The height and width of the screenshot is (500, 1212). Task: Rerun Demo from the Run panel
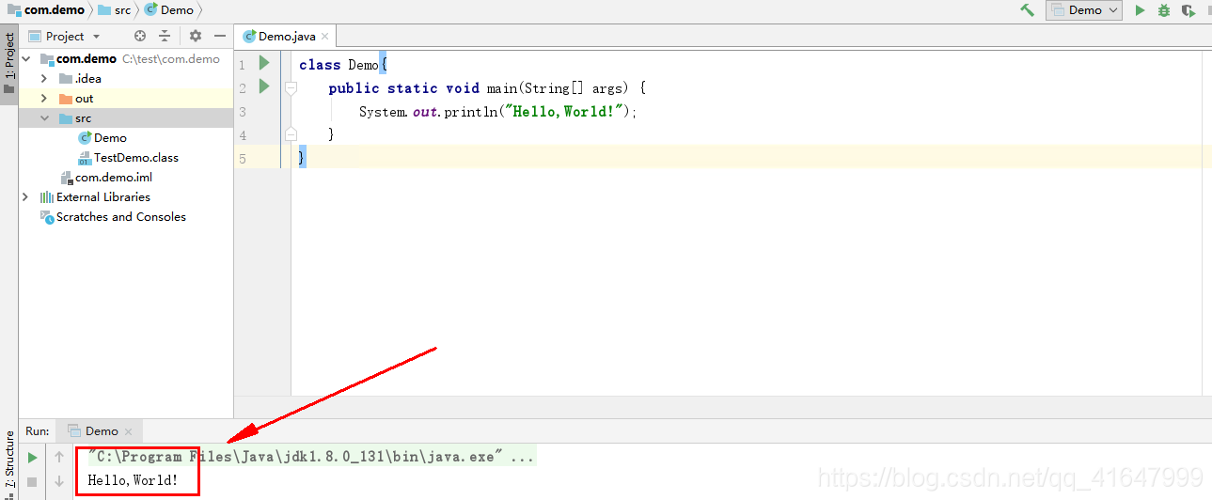(32, 457)
